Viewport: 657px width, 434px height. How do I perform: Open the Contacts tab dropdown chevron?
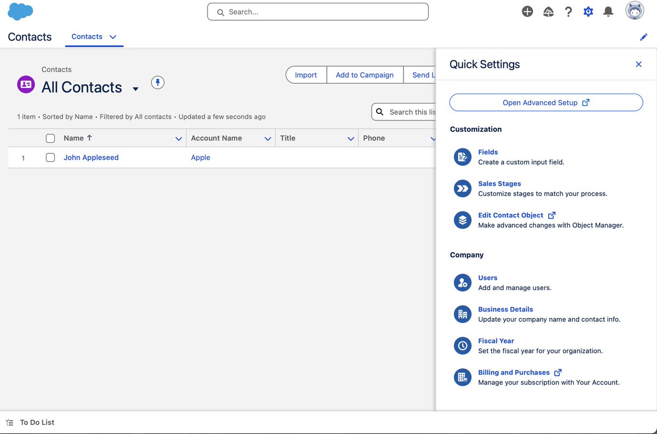113,37
